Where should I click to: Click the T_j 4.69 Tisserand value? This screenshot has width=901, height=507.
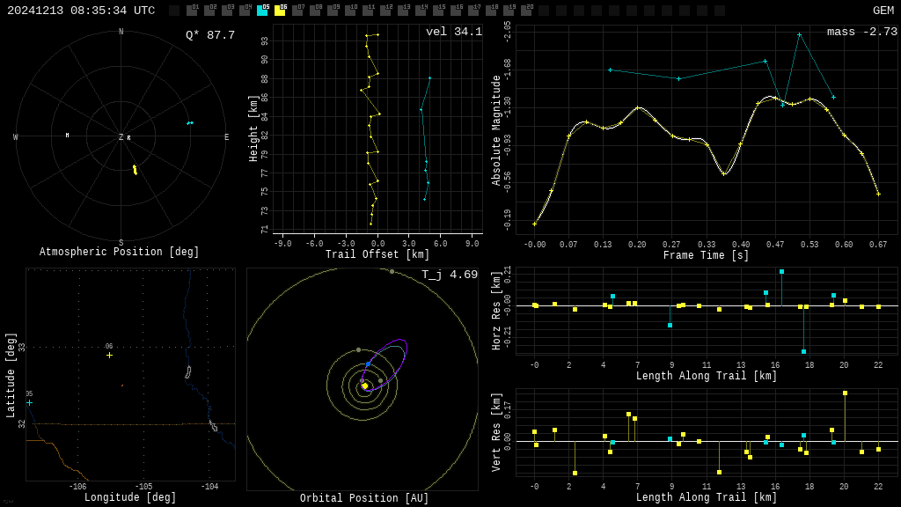pos(449,275)
